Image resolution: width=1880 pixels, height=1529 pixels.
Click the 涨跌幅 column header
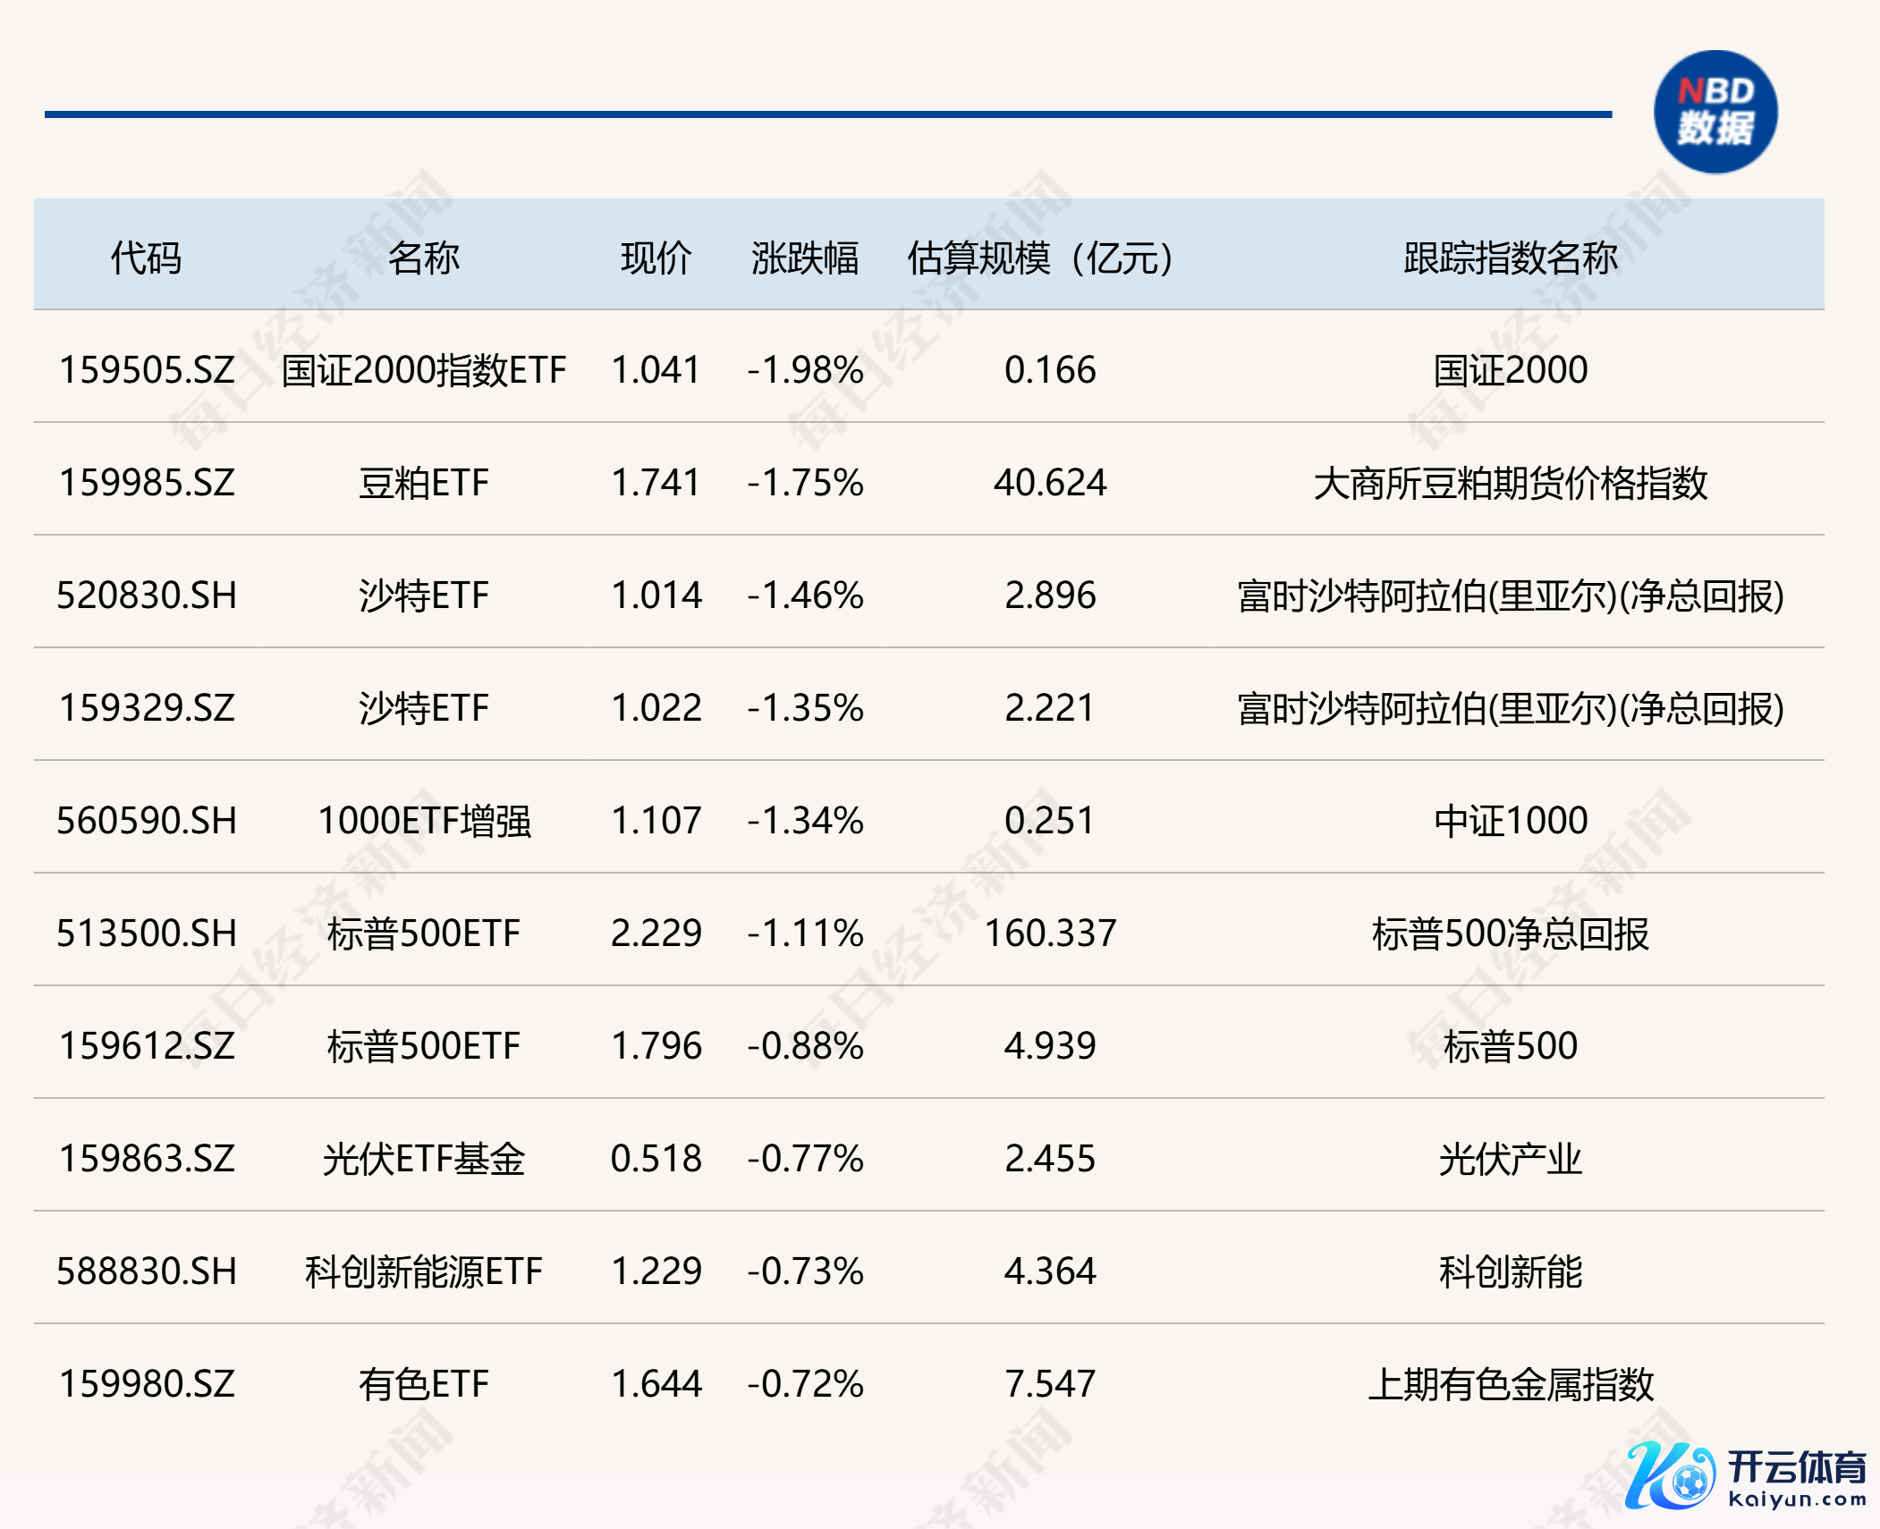(805, 258)
